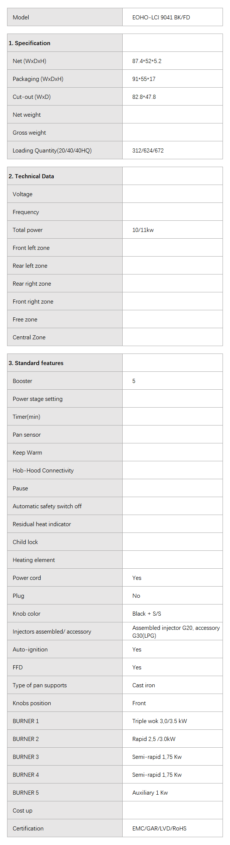Screen dimensions: 230x845
Task: Select the Technical Data section header
Action: pyautogui.click(x=31, y=176)
